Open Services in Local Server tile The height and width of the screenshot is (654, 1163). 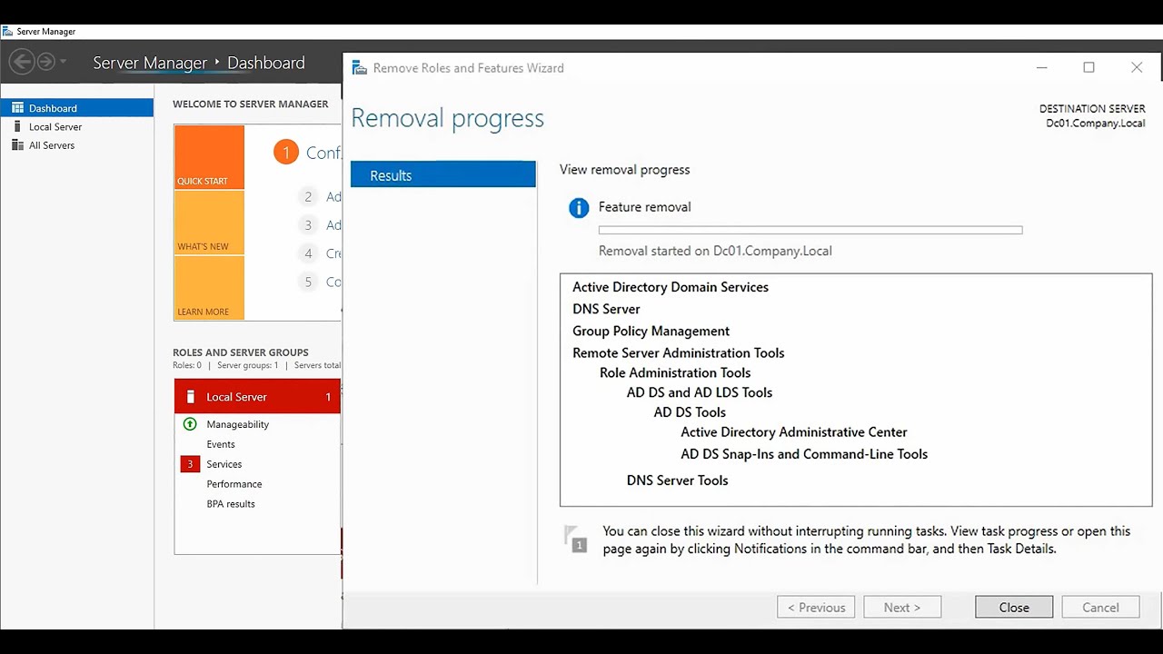coord(224,464)
